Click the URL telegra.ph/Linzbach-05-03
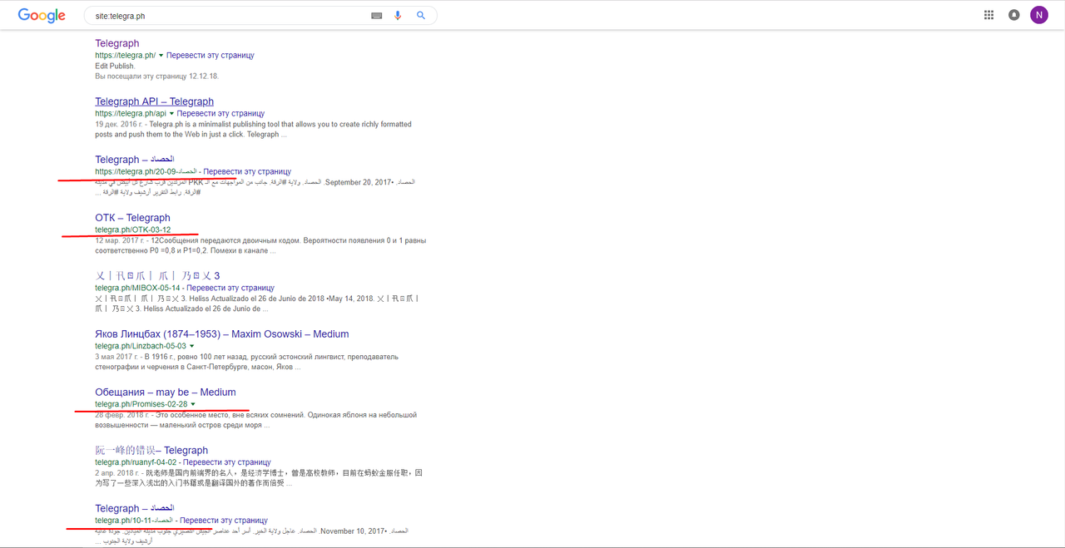The image size is (1065, 548). click(x=141, y=346)
